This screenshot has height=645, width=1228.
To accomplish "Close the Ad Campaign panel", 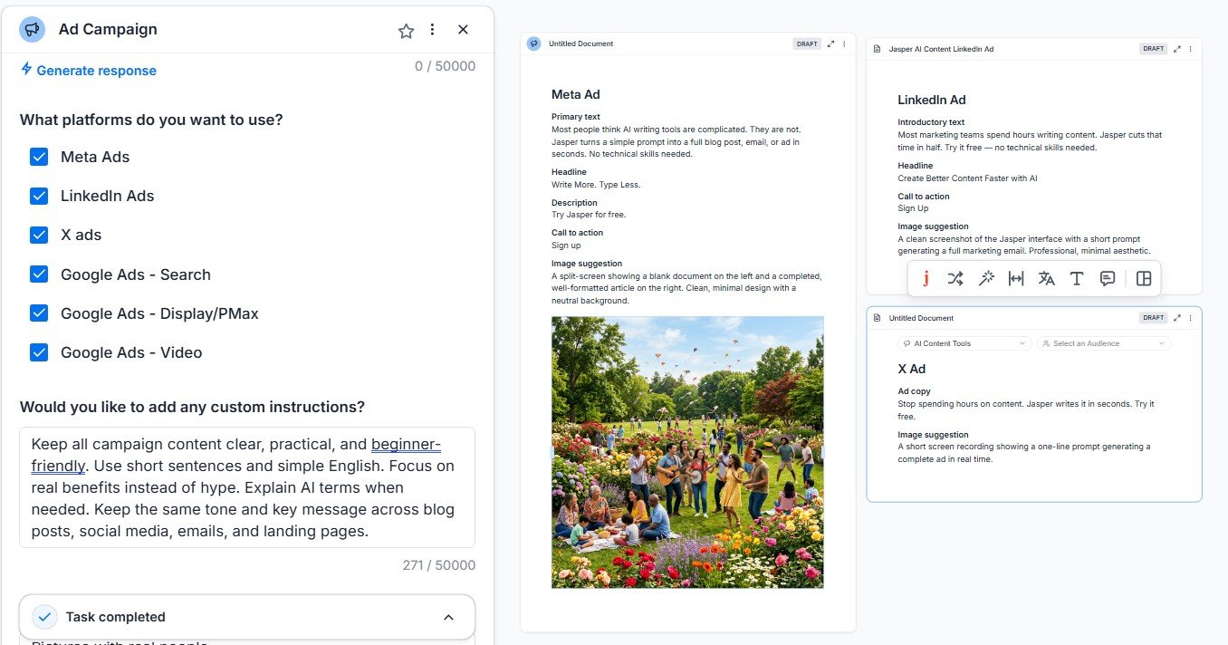I will click(463, 30).
